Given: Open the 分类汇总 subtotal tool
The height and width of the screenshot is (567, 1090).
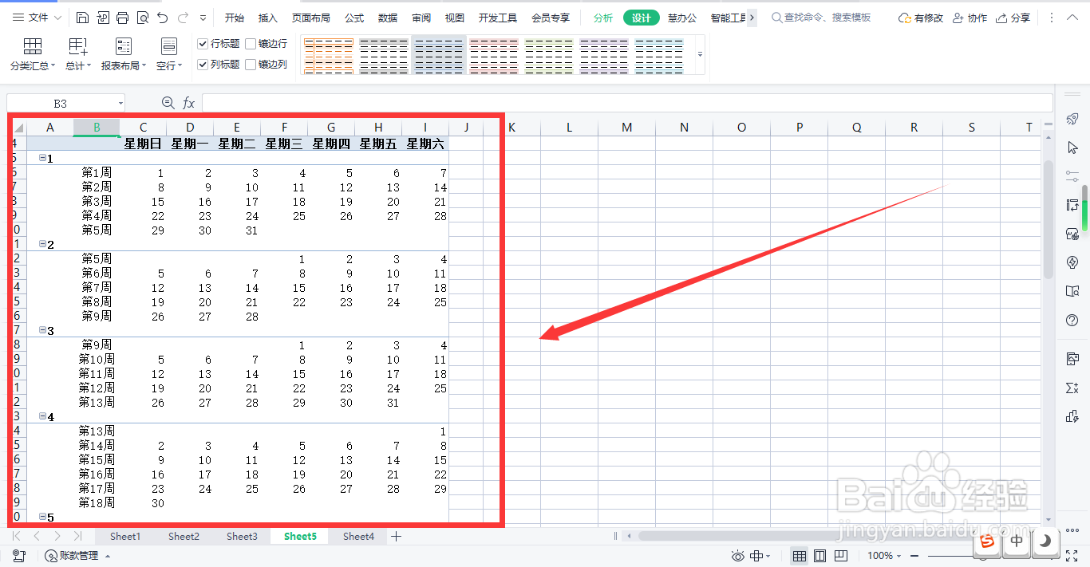Looking at the screenshot, I should (x=33, y=55).
